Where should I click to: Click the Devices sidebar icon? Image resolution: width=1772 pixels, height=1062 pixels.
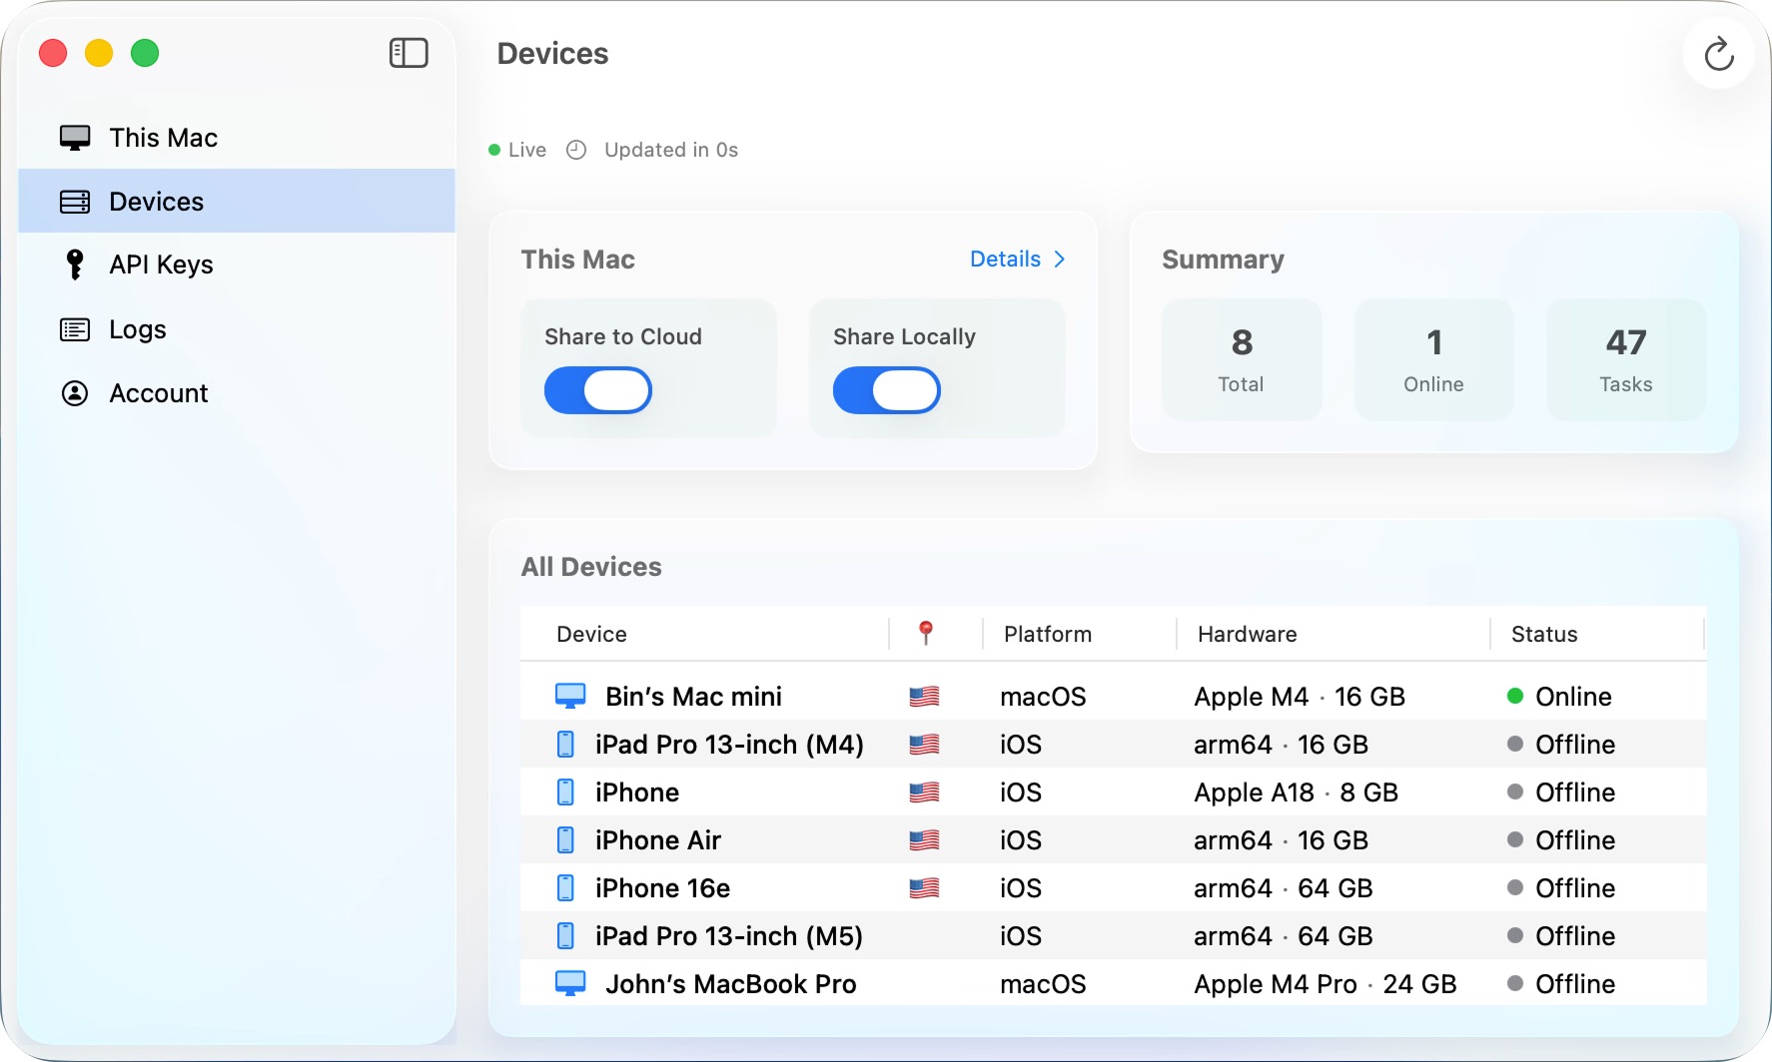[74, 201]
